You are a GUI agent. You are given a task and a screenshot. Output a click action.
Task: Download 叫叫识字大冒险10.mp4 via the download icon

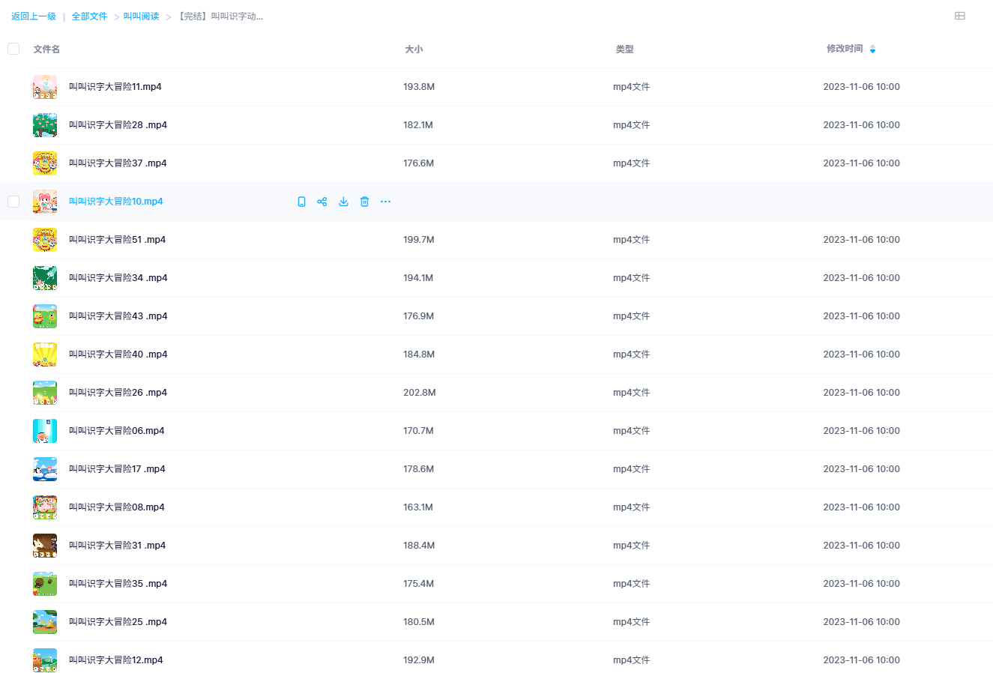coord(343,202)
